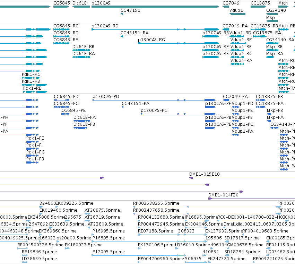Open protein Vdup1-PE
This screenshot has width=295, height=264.
(242, 111)
